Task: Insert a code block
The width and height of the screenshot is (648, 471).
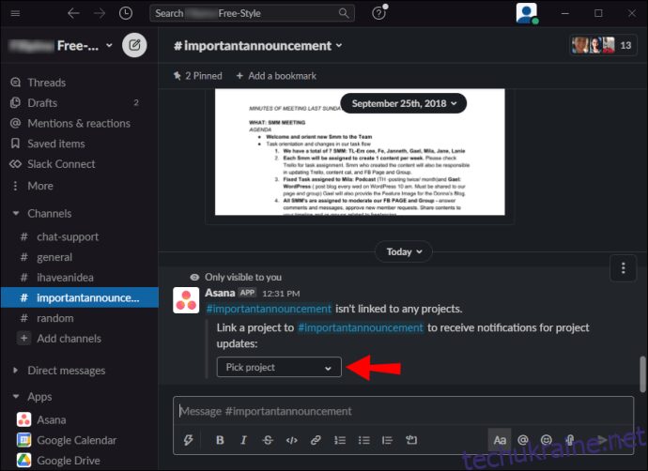Action: coord(411,440)
